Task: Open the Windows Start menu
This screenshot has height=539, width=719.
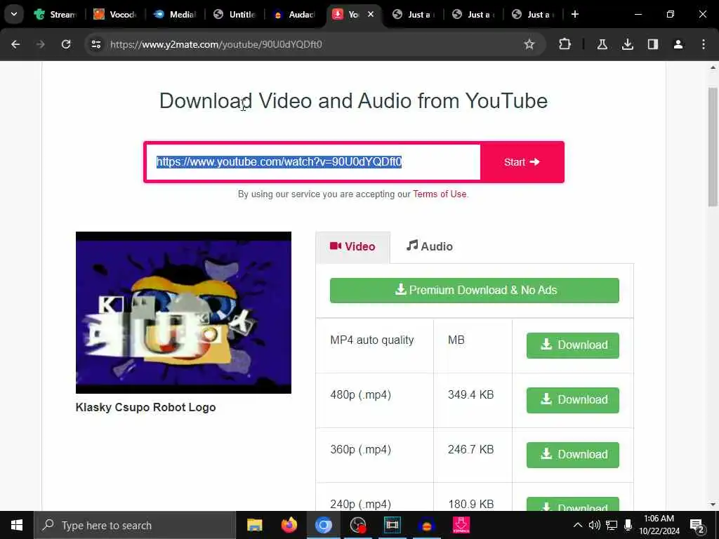Action: click(17, 525)
